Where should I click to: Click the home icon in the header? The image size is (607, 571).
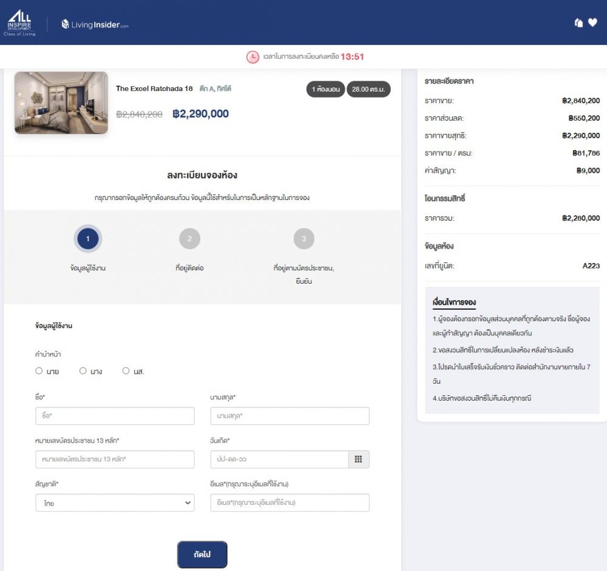click(x=578, y=23)
